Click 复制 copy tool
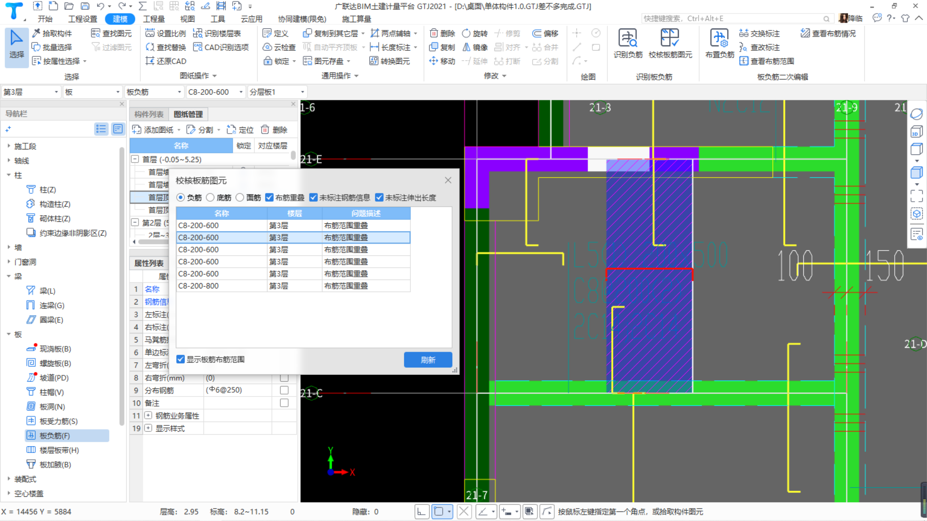Screen dimensions: 927x521 (x=442, y=47)
